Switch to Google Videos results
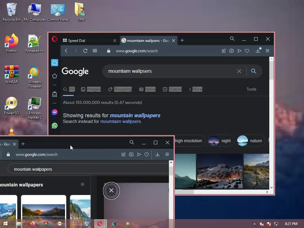This screenshot has width=304, height=228. (172, 89)
